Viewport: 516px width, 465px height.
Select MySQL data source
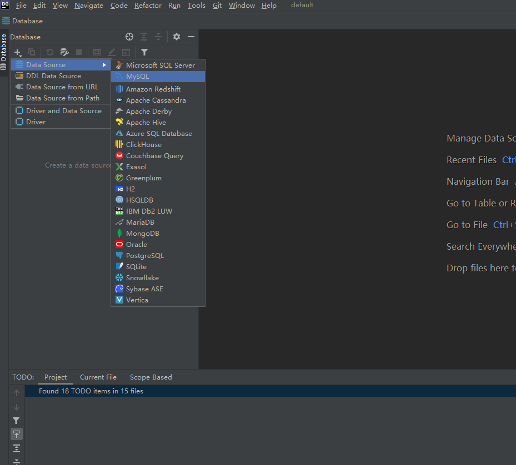point(158,76)
